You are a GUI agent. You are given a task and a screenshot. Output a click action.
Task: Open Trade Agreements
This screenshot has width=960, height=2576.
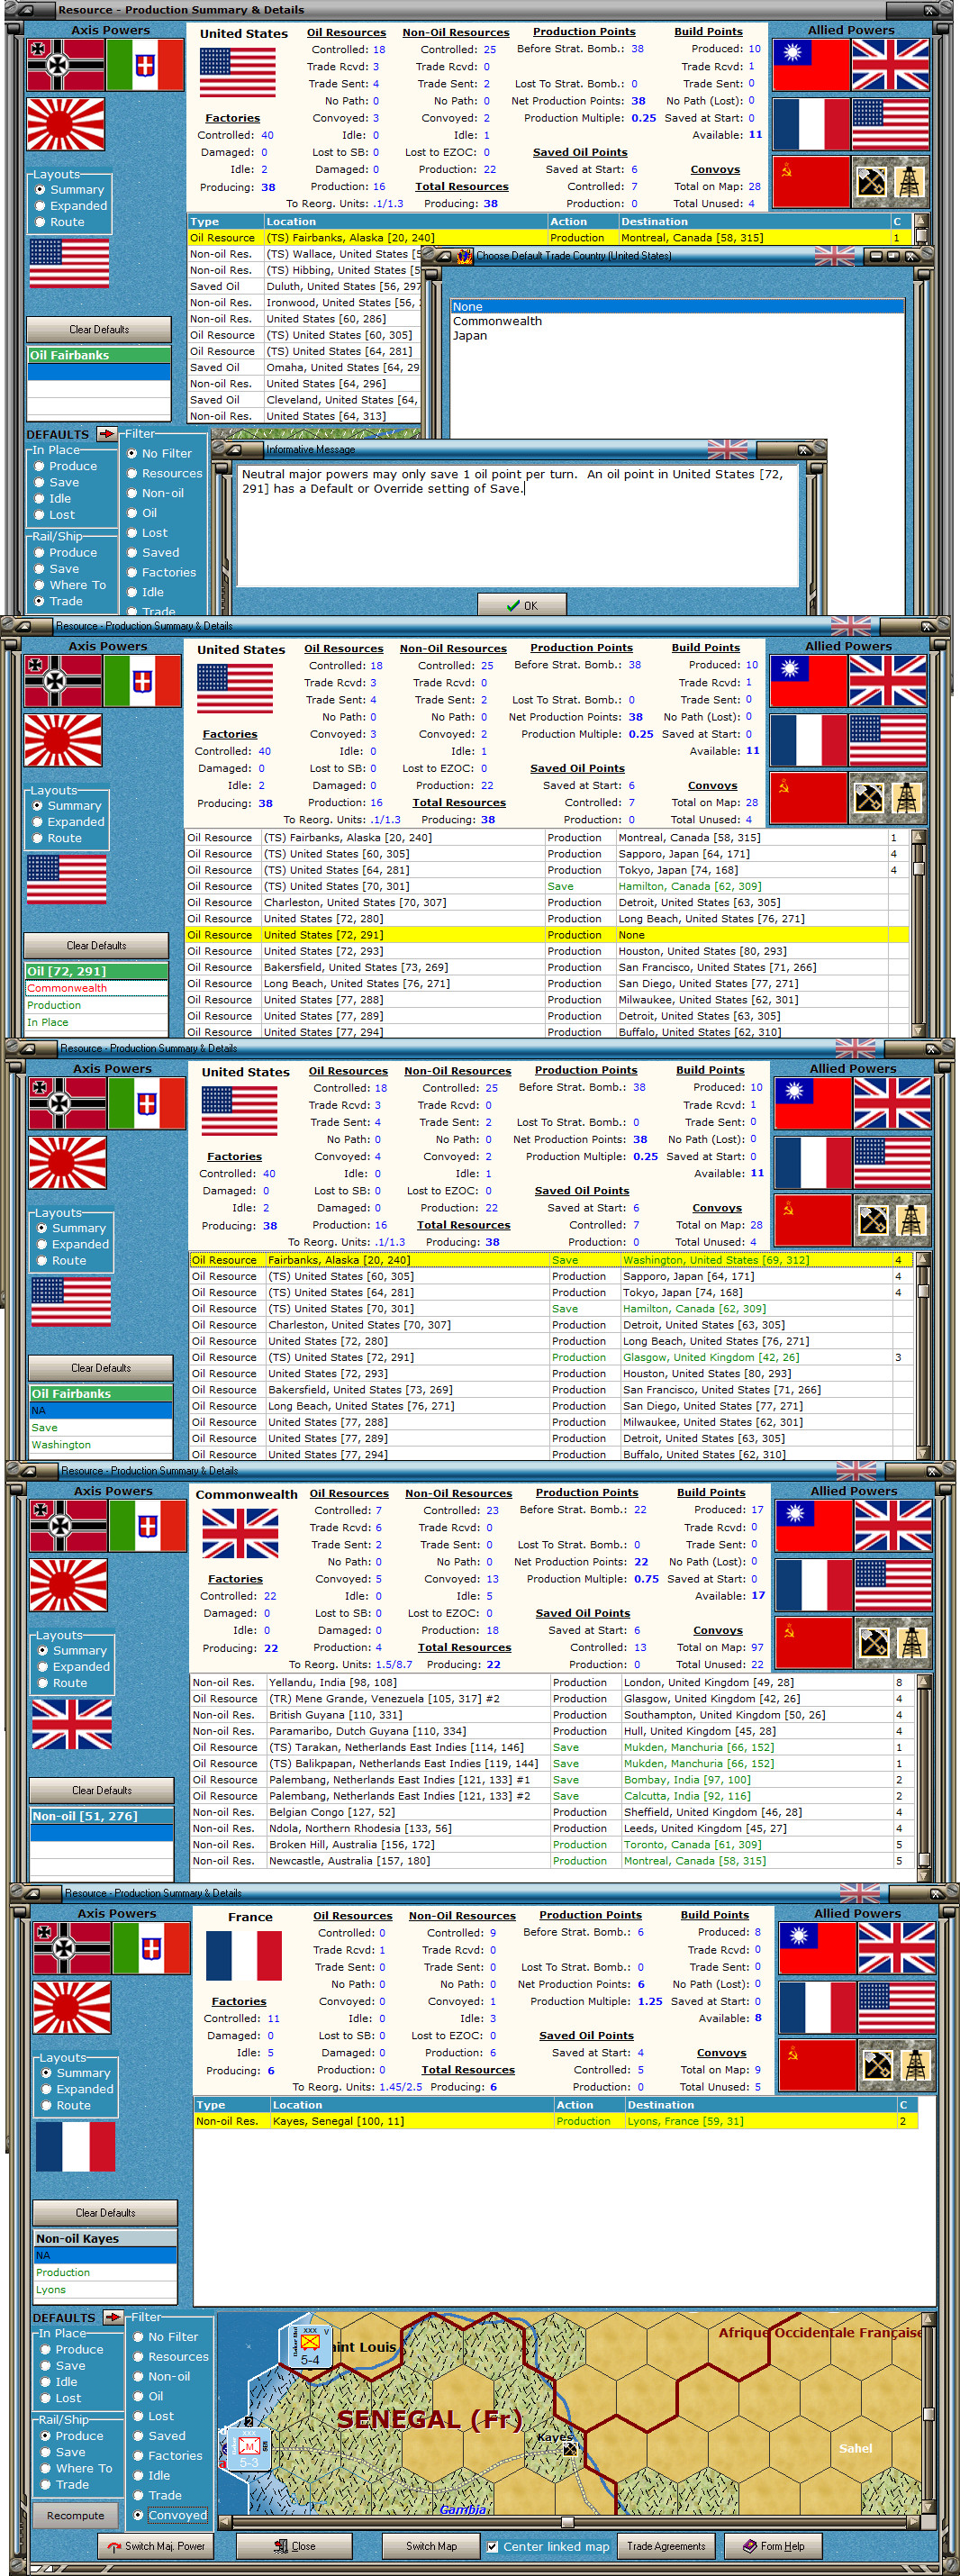pyautogui.click(x=666, y=2546)
